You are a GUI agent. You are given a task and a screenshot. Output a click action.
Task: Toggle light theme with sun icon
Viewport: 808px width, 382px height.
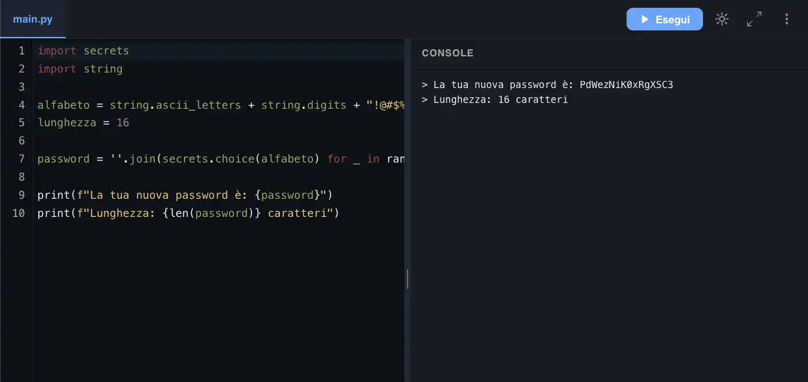[722, 19]
